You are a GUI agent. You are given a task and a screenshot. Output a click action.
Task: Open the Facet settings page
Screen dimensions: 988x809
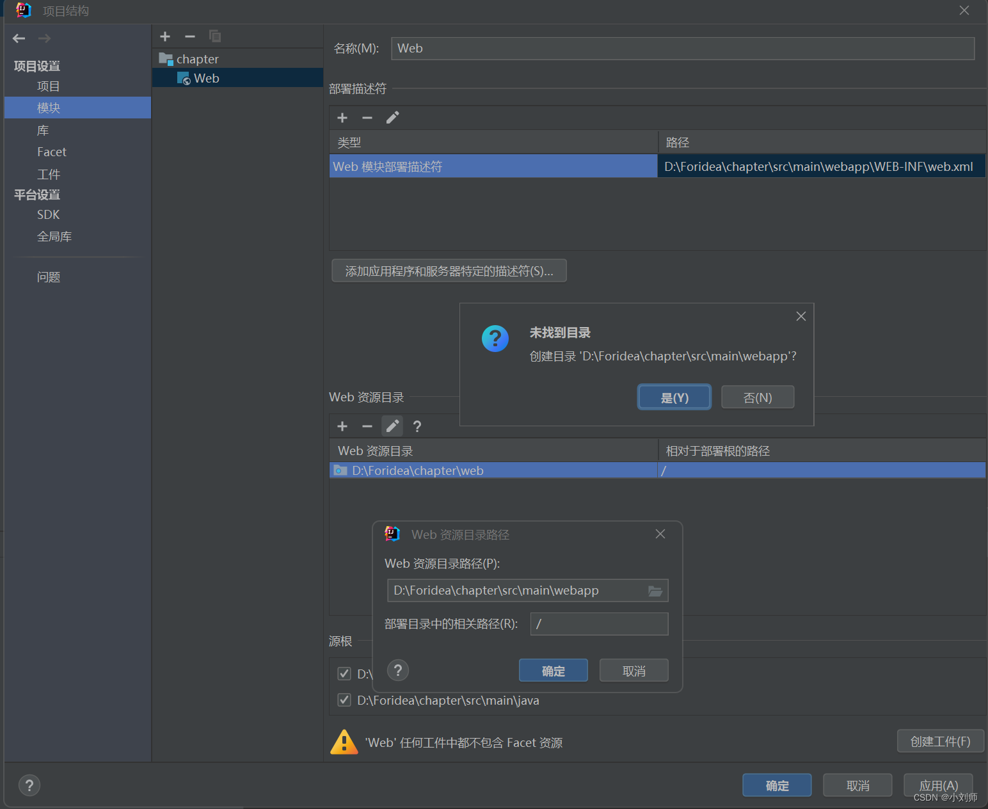click(x=52, y=152)
